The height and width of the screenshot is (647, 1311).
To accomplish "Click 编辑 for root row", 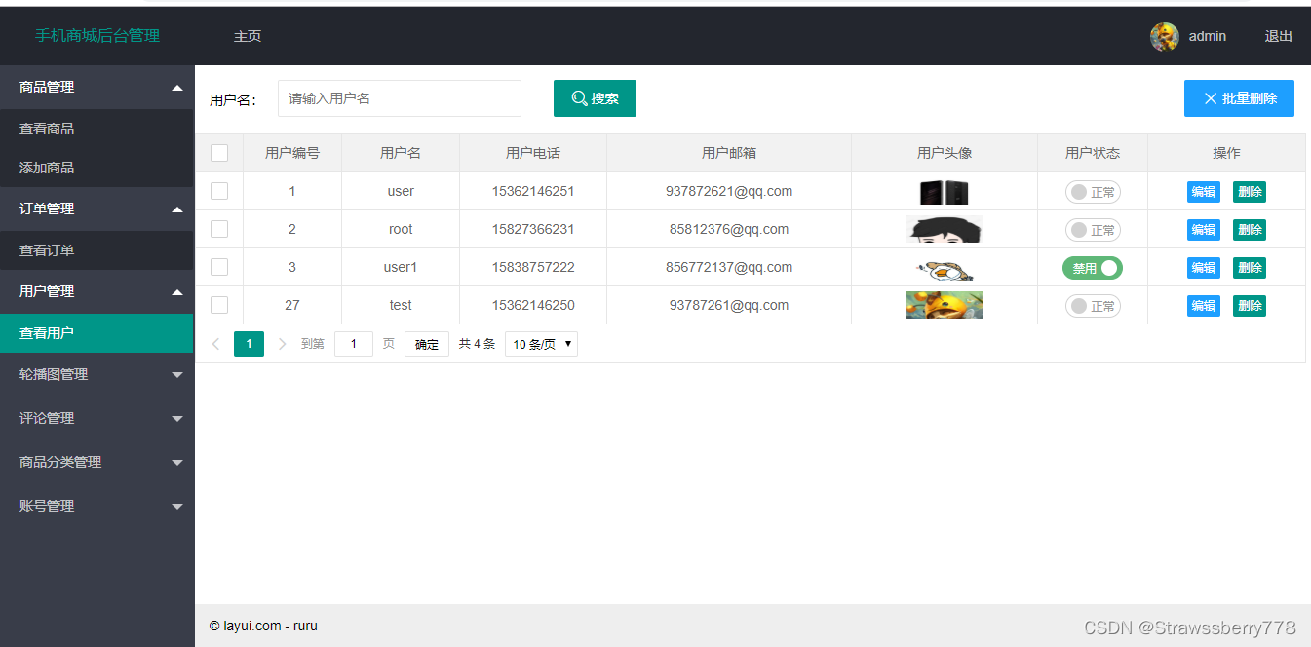I will point(1204,230).
